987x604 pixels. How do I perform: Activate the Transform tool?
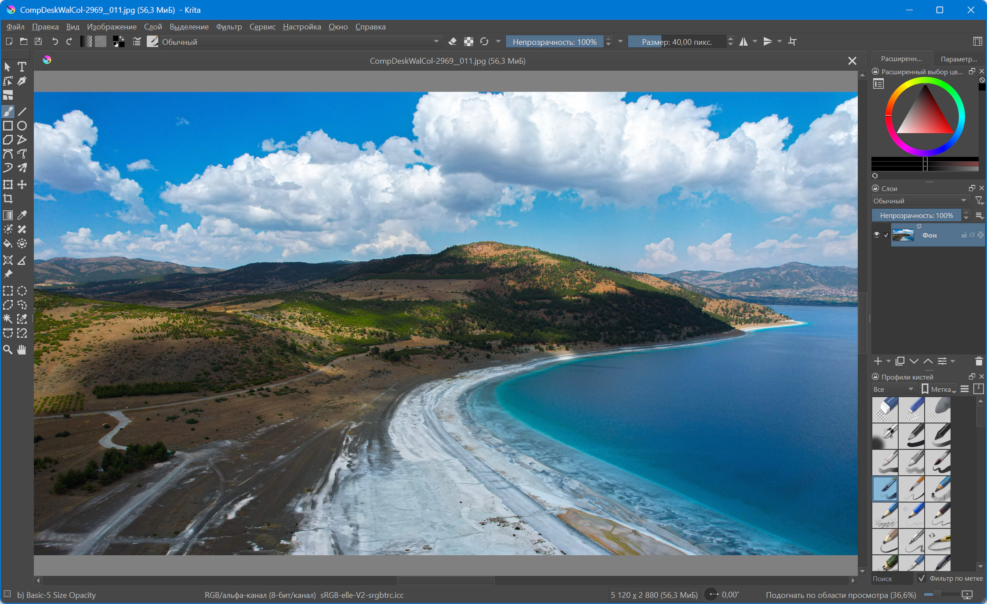click(8, 184)
